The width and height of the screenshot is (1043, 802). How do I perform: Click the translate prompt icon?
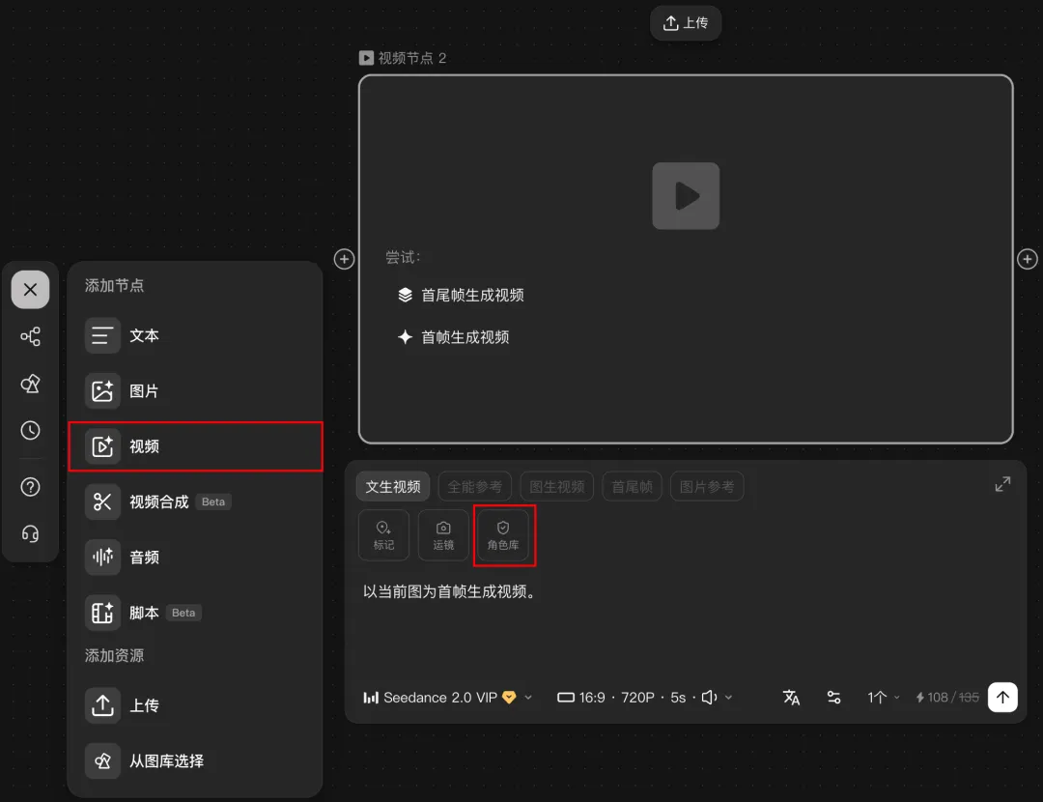coord(791,697)
